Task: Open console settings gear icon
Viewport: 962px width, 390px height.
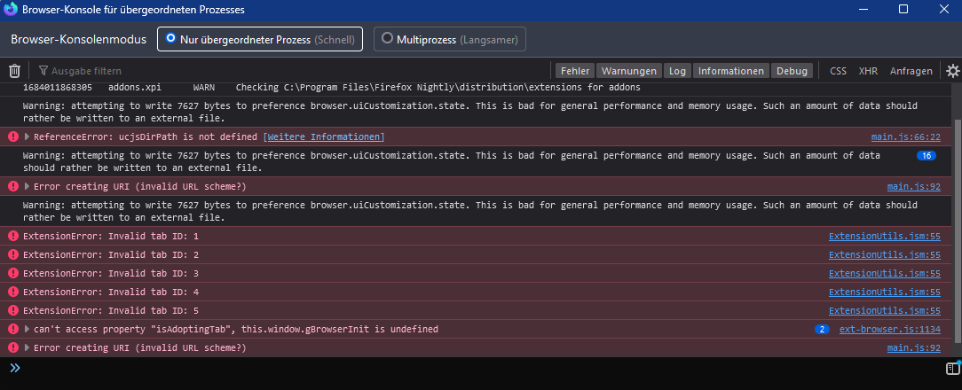Action: tap(952, 71)
